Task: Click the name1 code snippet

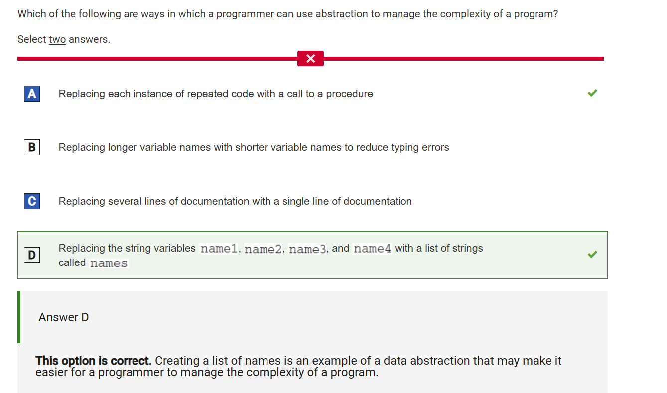Action: [219, 249]
